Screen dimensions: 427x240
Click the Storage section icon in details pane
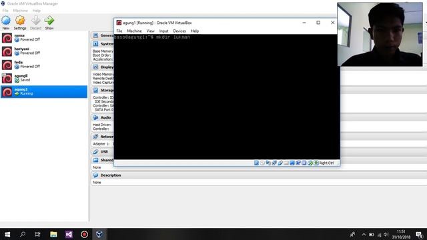click(x=95, y=90)
